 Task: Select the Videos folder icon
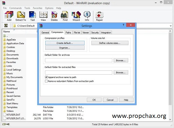(x=5, y=111)
